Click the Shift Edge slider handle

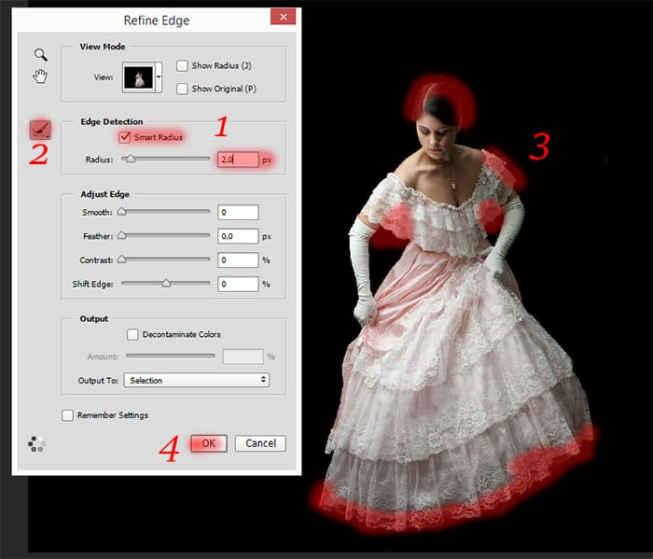(166, 284)
